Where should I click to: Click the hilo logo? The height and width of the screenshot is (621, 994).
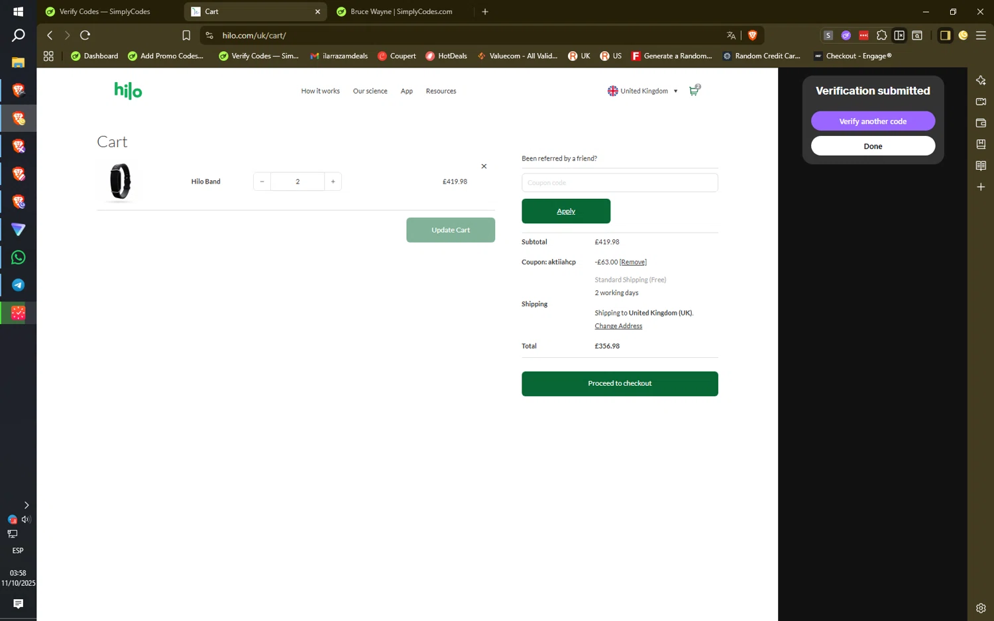[x=128, y=91]
